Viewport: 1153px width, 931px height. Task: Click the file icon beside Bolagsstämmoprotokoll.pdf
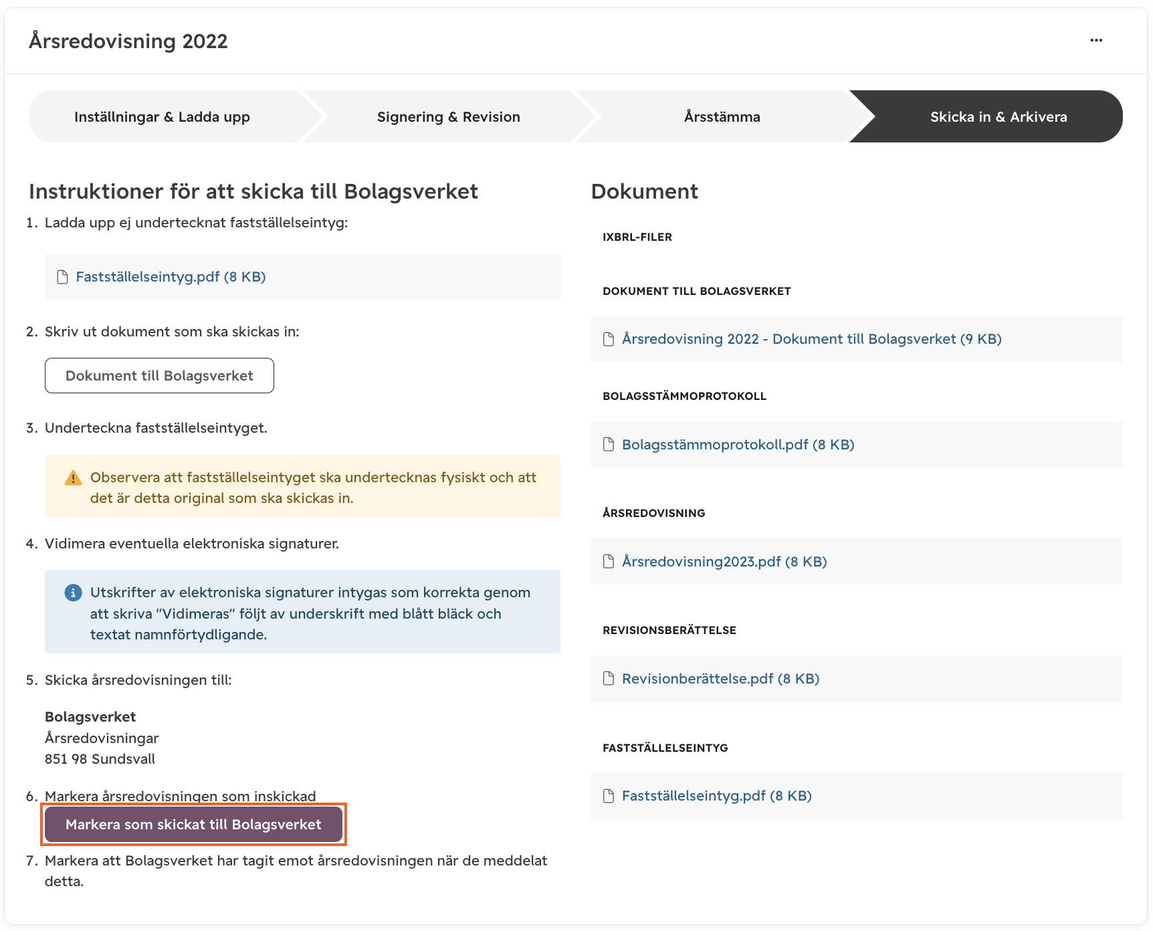coord(609,445)
